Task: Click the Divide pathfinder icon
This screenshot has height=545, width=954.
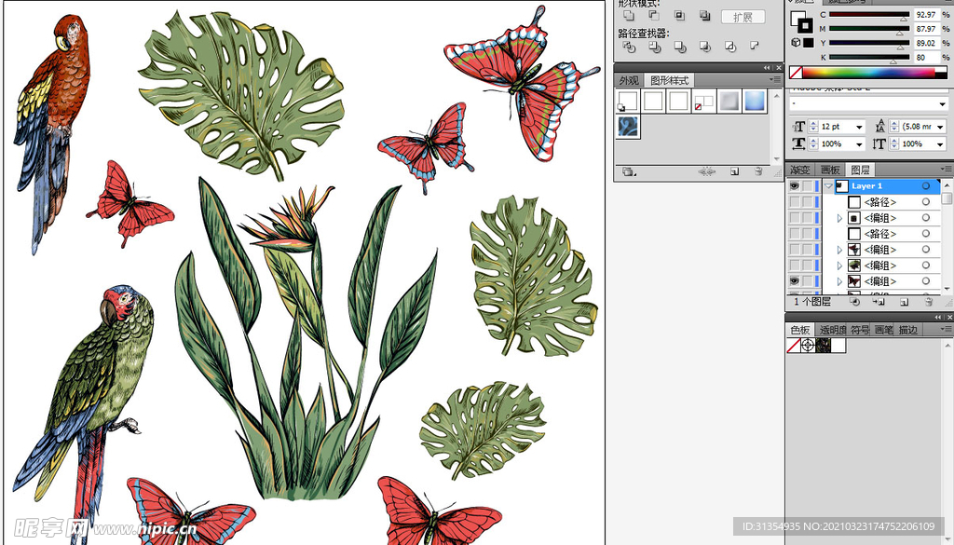Action: [x=629, y=47]
